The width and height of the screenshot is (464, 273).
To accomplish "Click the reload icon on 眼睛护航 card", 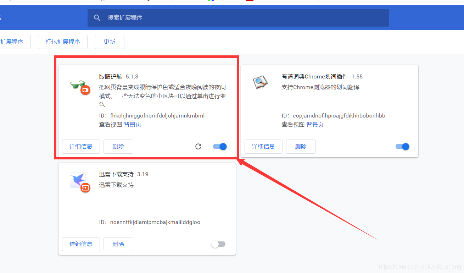I will [198, 146].
